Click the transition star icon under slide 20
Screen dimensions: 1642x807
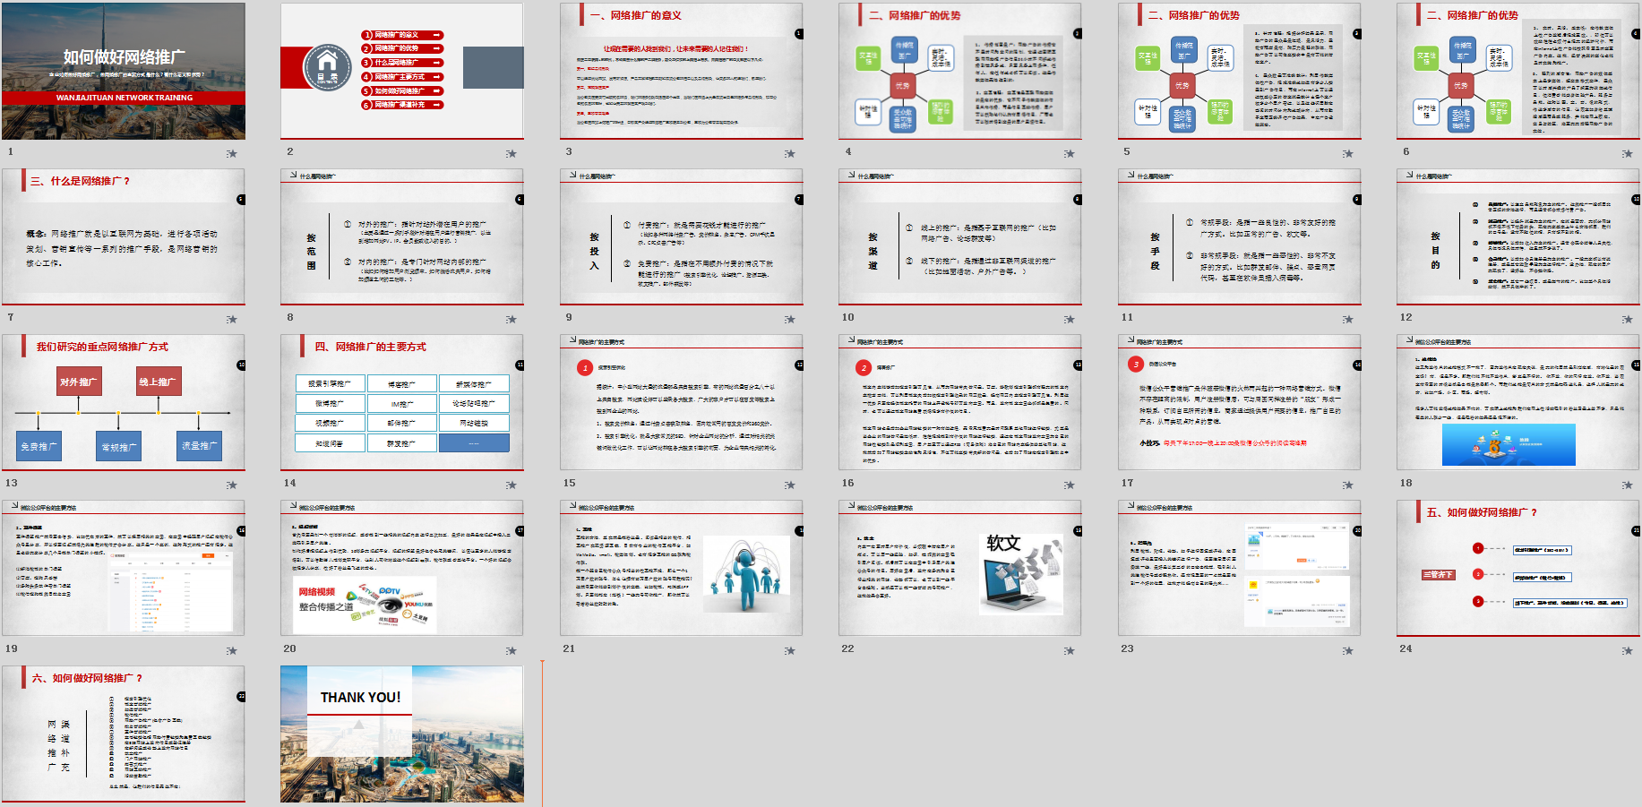(x=511, y=650)
